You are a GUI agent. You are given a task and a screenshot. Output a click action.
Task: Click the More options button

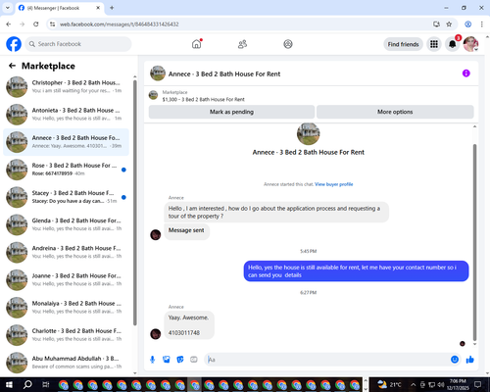[x=395, y=112]
